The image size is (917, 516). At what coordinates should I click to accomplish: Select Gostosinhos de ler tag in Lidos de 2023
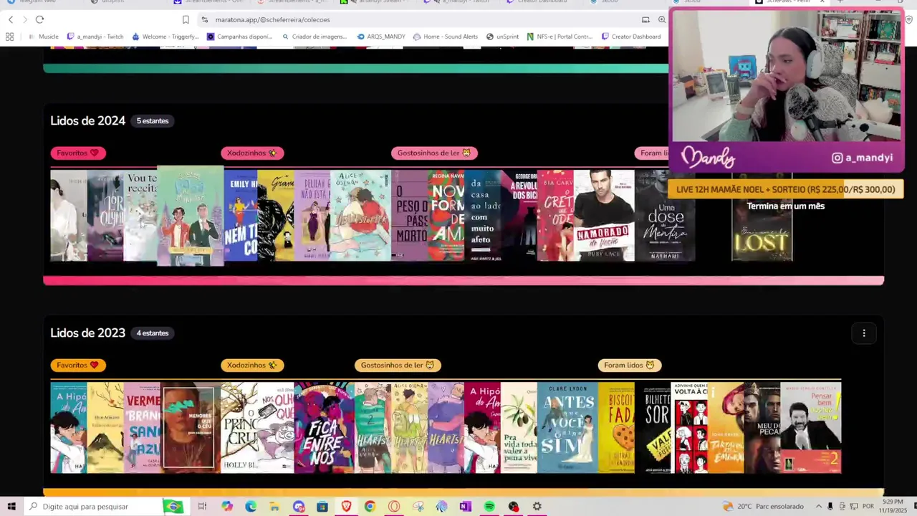(x=398, y=365)
